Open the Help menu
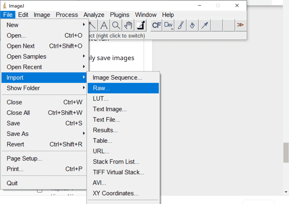289x204 pixels. (168, 15)
